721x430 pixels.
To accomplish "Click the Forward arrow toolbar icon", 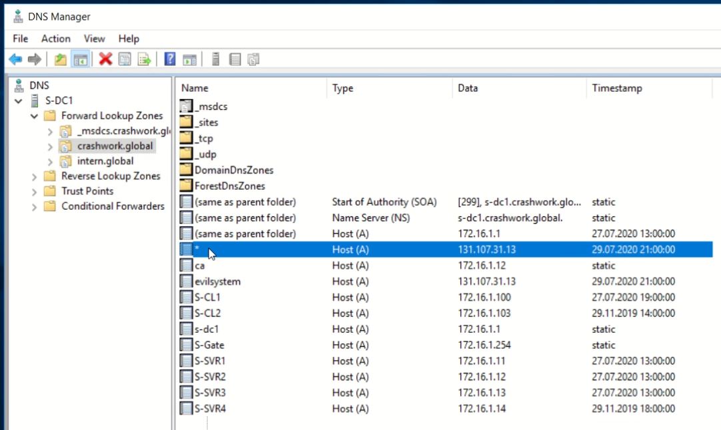I will click(35, 59).
